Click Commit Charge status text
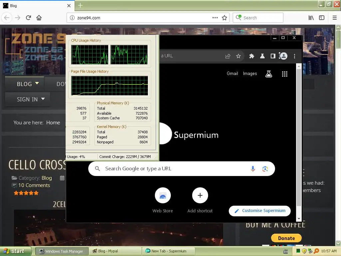Image resolution: width=341 pixels, height=256 pixels. point(125,157)
